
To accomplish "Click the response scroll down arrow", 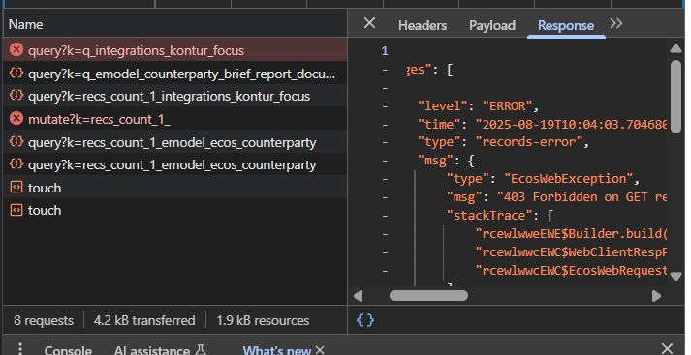I will pos(676,277).
